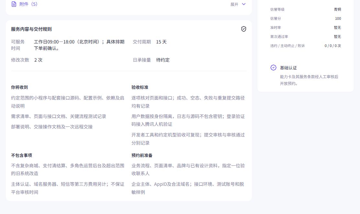Select the 15 天 delivery period value
Viewport: 360px width, 214px height.
pos(161,42)
